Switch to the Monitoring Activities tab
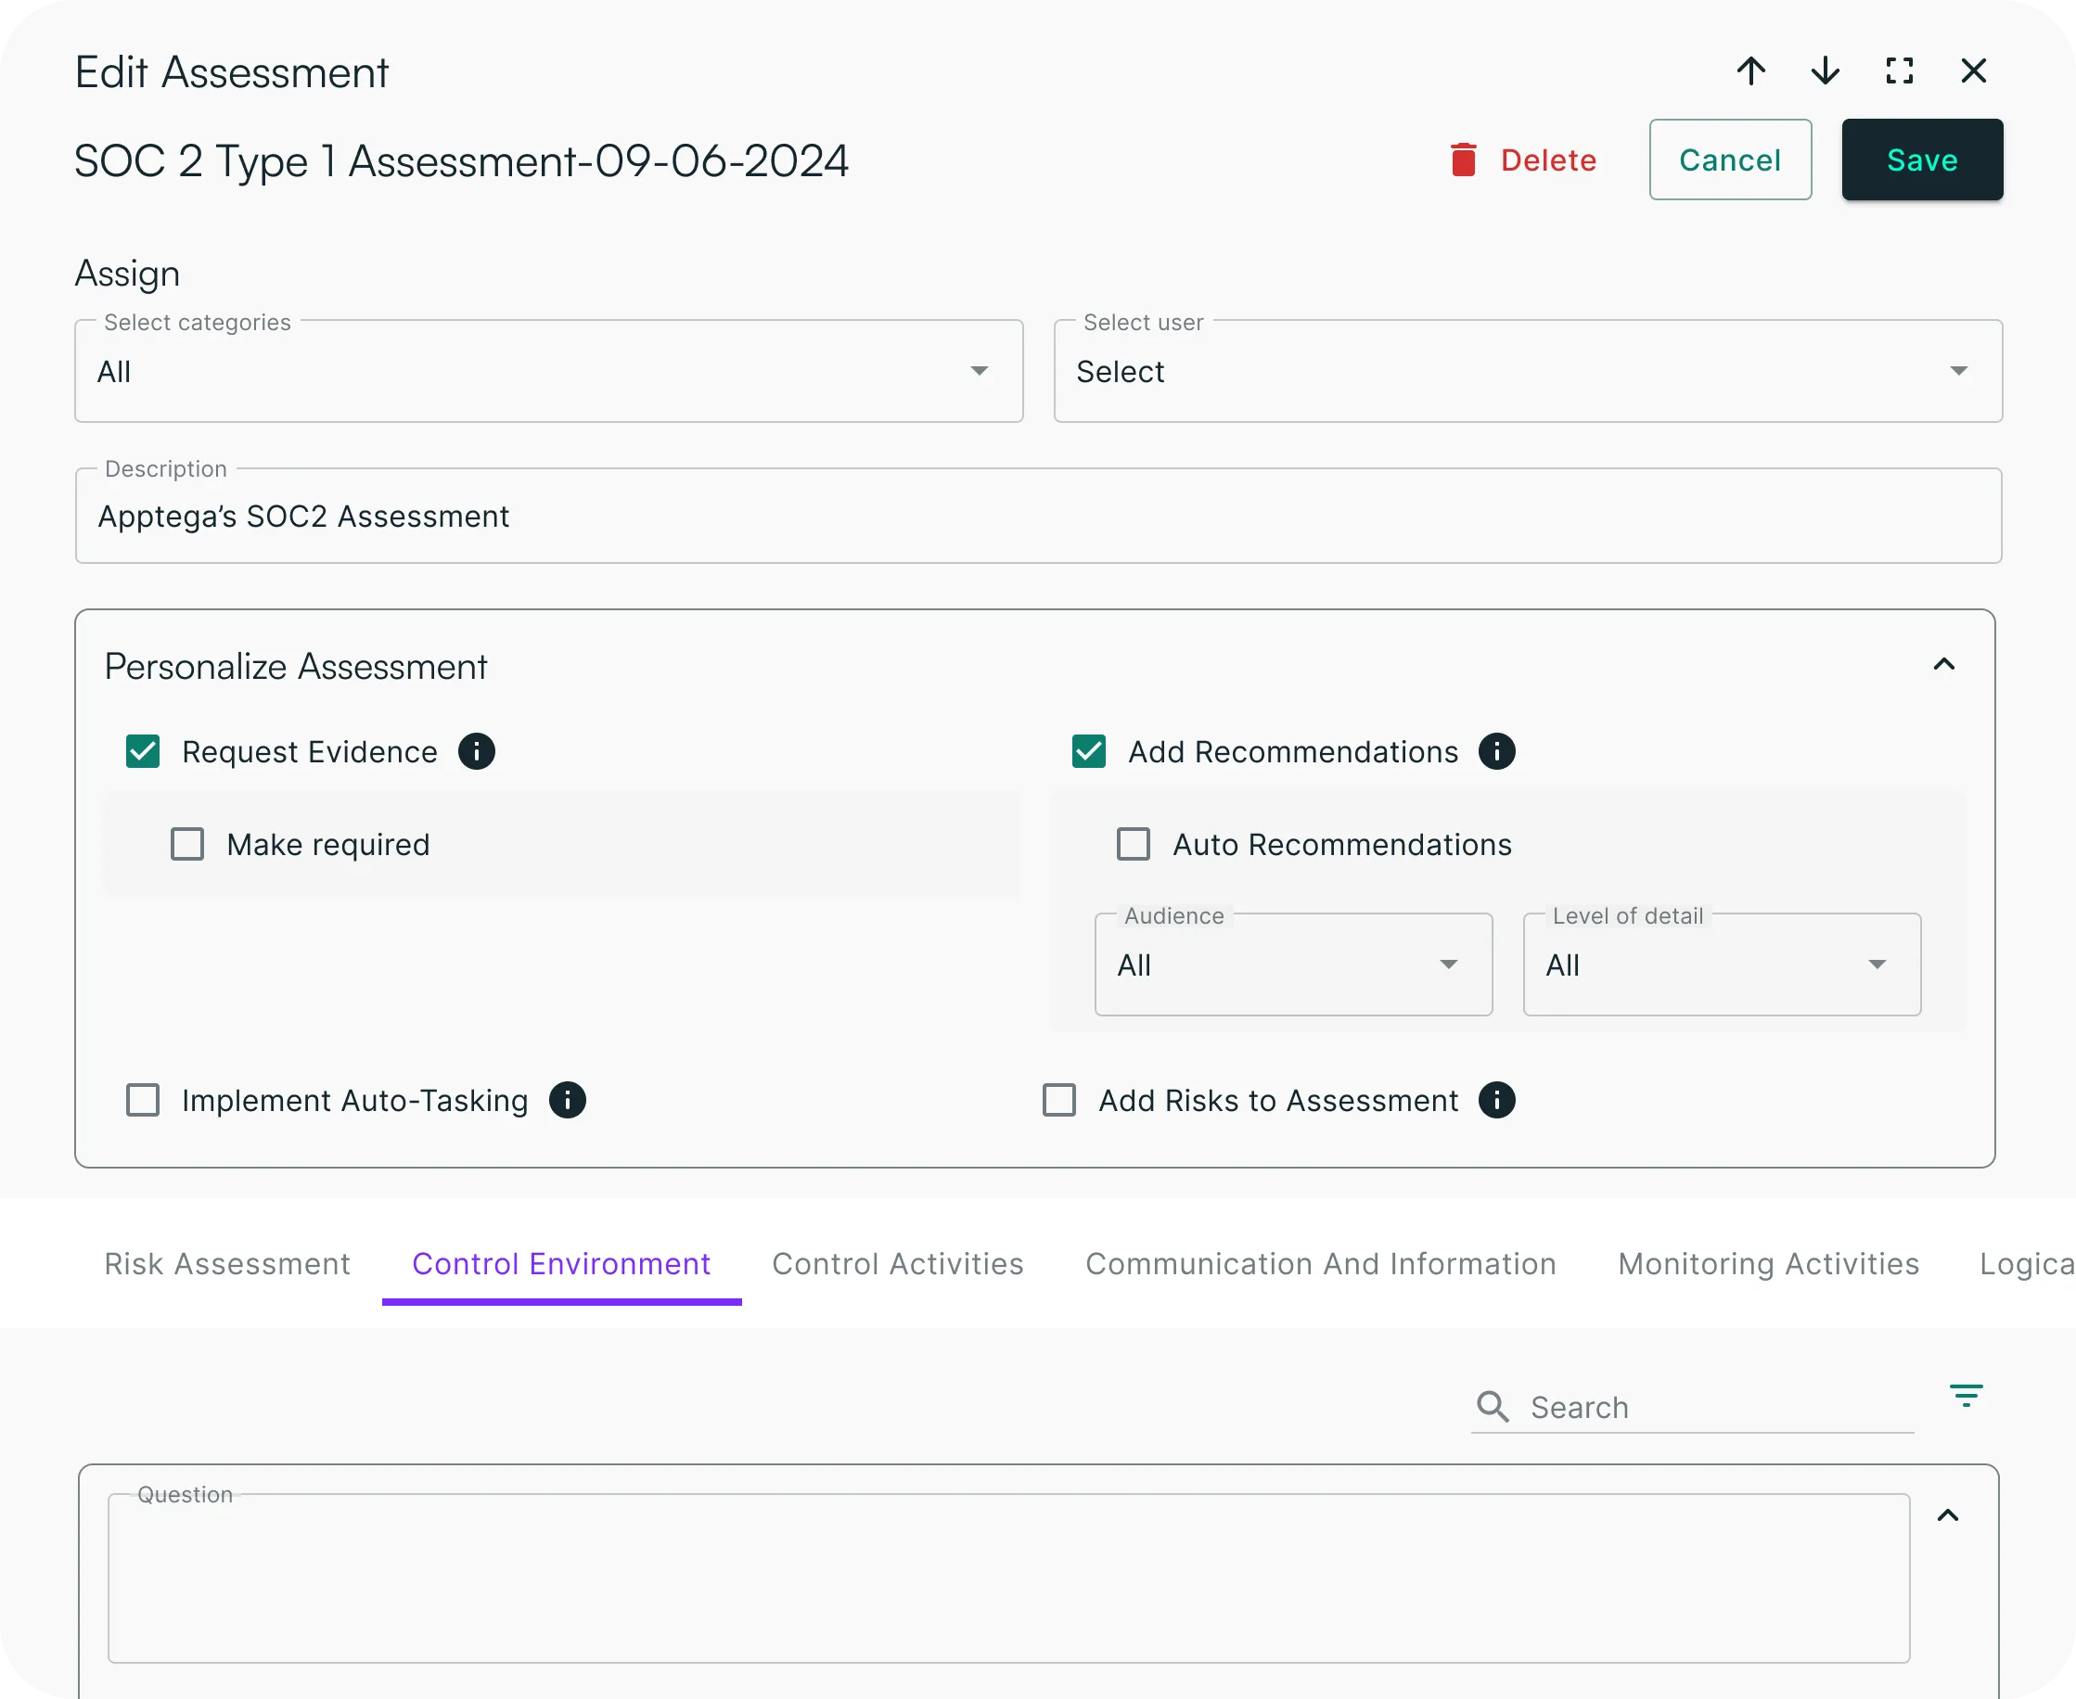This screenshot has height=1699, width=2076. (x=1768, y=1263)
